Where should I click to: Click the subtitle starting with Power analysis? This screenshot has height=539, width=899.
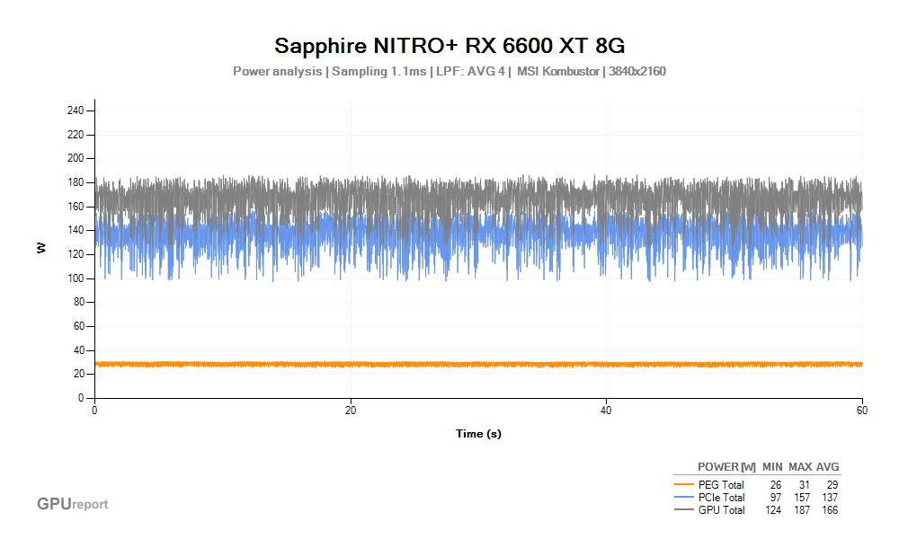click(449, 72)
